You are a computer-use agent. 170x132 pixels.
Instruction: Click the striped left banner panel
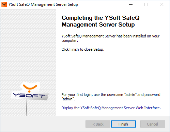click(28, 45)
